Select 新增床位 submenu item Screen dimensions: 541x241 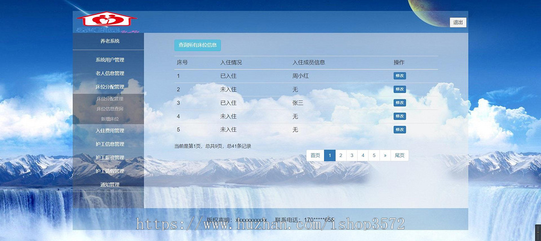click(x=110, y=119)
